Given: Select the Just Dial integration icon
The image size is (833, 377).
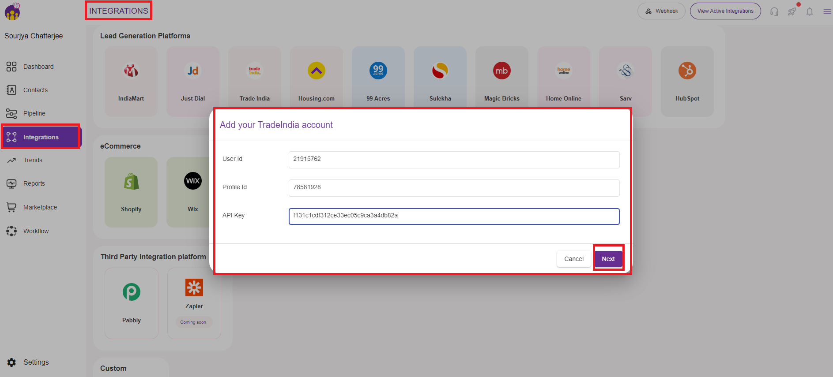Looking at the screenshot, I should pyautogui.click(x=193, y=71).
